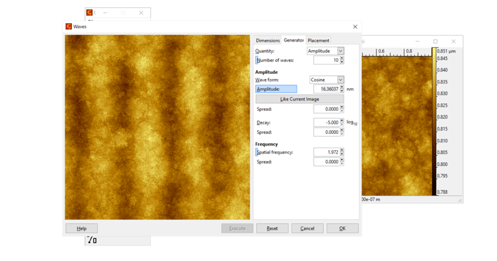Click the Spread field below Decay
This screenshot has width=497, height=261.
click(326, 132)
